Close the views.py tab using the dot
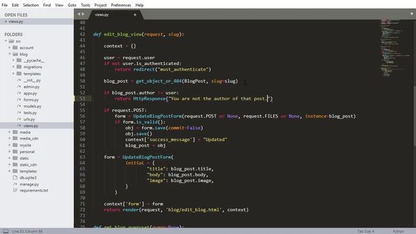The width and height of the screenshot is (416, 234). [135, 15]
